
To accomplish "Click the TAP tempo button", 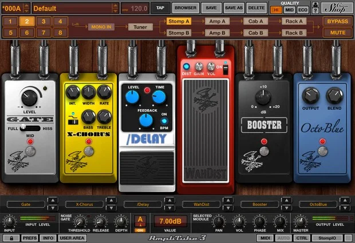I will [160, 8].
